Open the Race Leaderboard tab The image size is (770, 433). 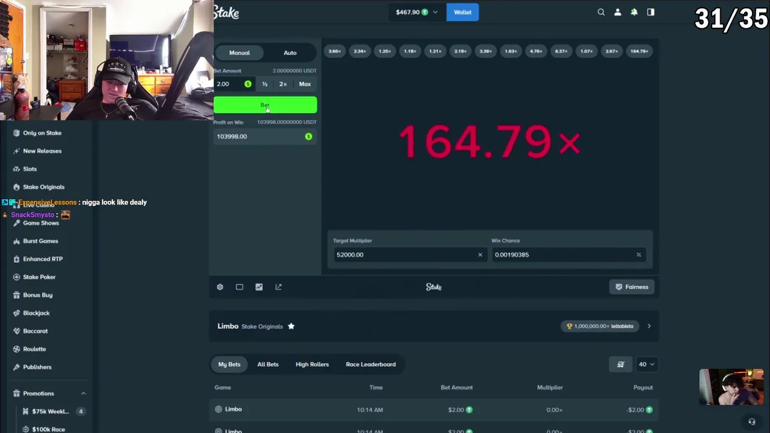point(371,364)
